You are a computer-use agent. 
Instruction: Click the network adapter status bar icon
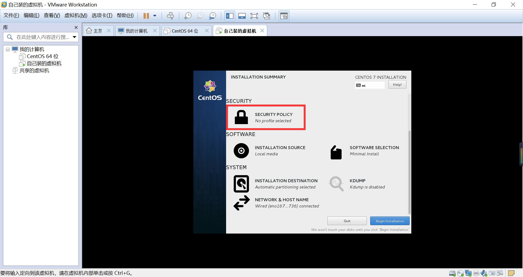468,273
